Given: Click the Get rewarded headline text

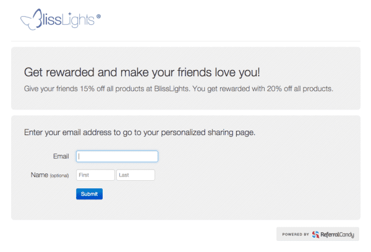Looking at the screenshot, I should 142,72.
